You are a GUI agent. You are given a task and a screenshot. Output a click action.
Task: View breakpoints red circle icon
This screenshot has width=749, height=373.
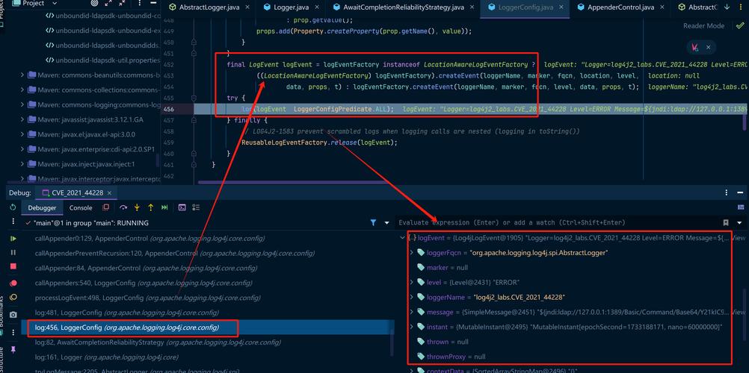coord(13,283)
